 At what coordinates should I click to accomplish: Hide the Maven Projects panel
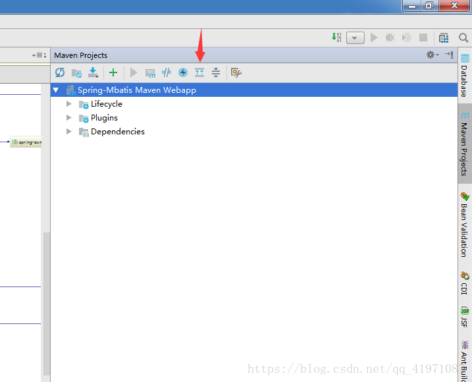click(x=449, y=55)
